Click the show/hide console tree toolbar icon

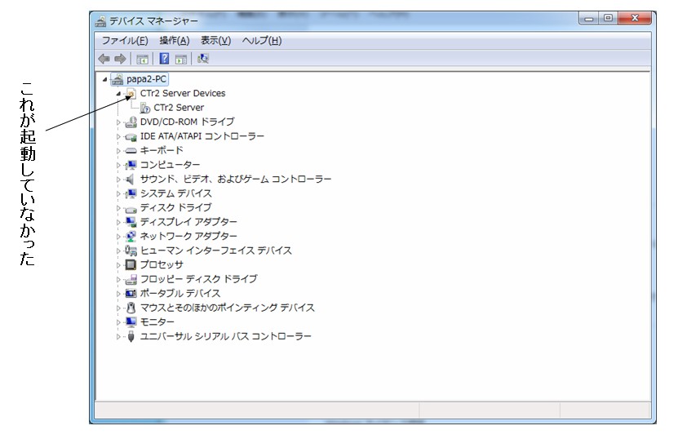tap(142, 59)
